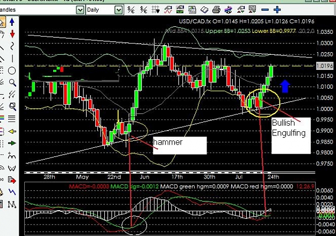Viewport: 336px width, 236px height.
Task: Click the MACD red hgm=0.0000 label
Action: point(262,187)
